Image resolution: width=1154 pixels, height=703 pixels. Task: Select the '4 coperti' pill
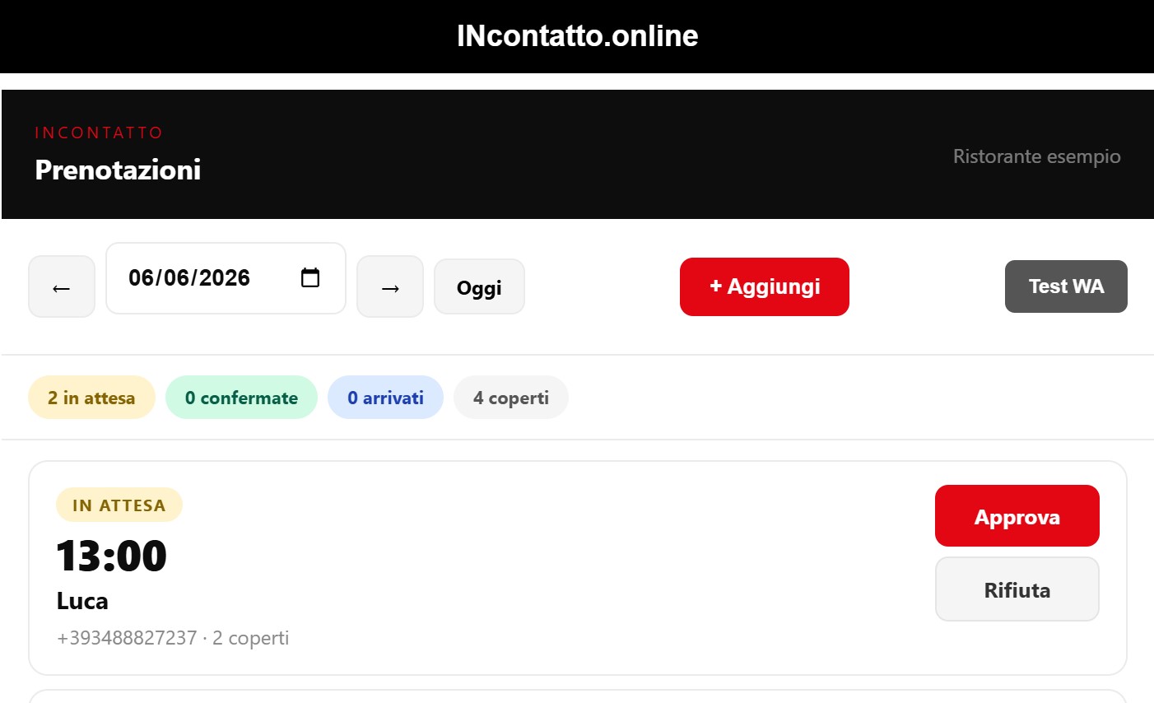coord(511,398)
